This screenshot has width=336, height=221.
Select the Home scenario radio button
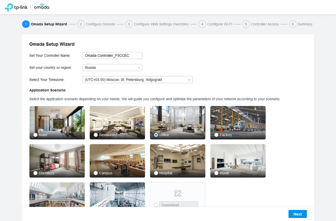217,173
